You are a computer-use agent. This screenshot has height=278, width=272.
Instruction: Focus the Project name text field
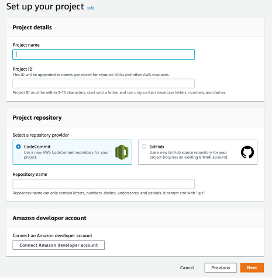(104, 54)
